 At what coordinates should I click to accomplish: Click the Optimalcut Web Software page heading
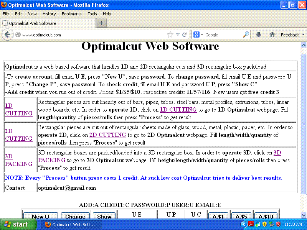[x=150, y=46]
